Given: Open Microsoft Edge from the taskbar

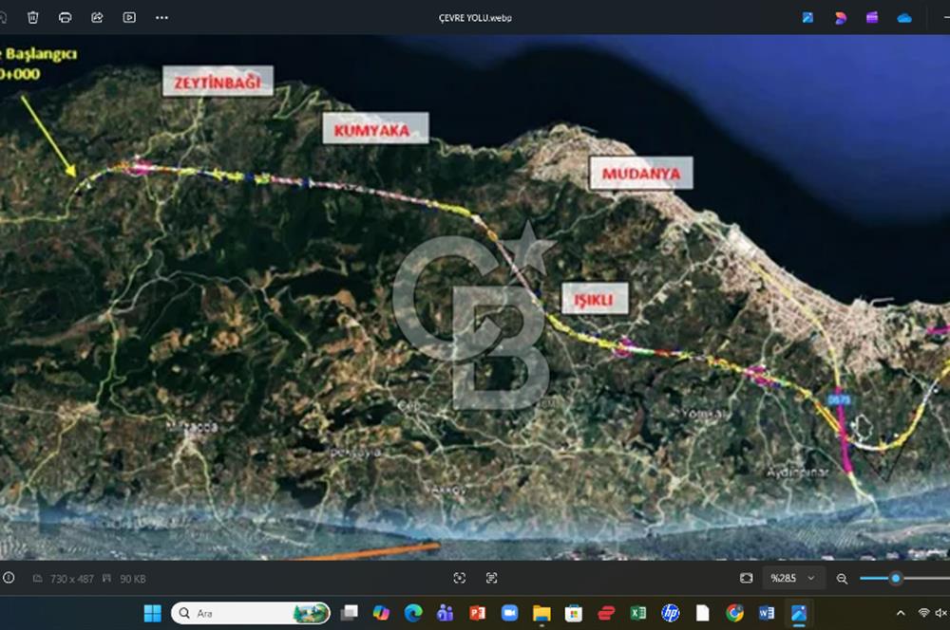Looking at the screenshot, I should (413, 613).
